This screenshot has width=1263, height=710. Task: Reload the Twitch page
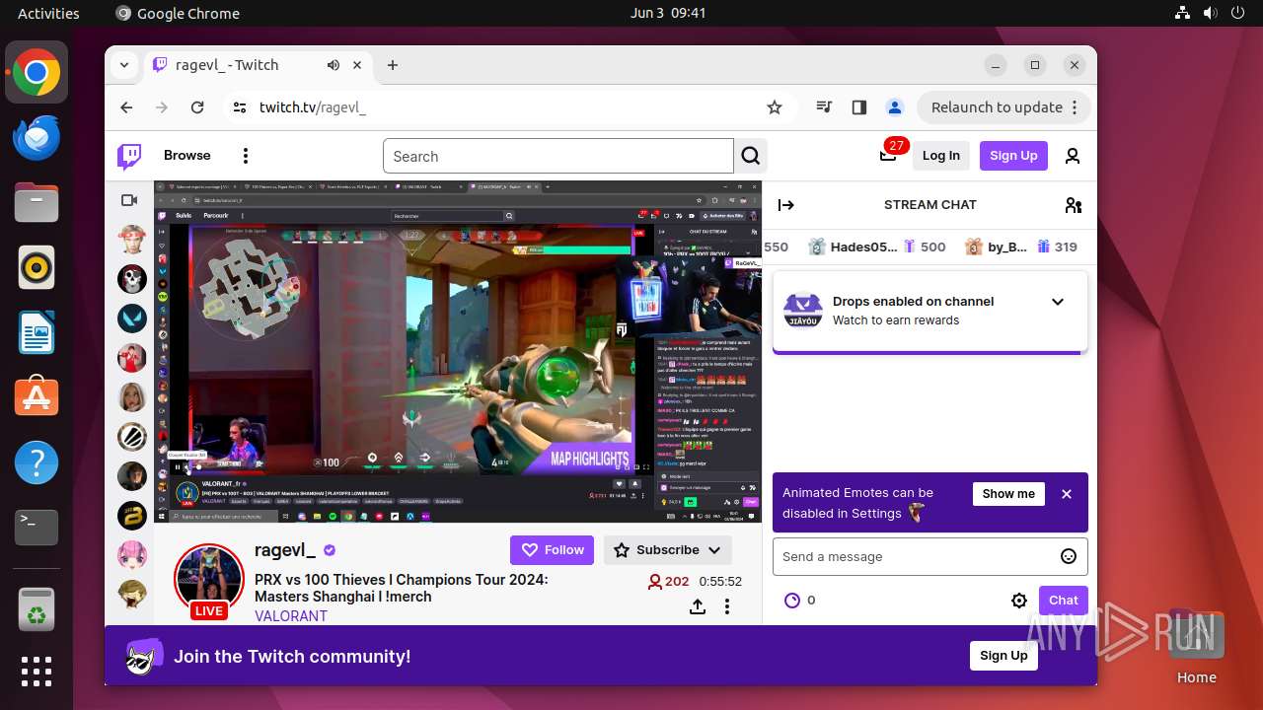tap(197, 107)
